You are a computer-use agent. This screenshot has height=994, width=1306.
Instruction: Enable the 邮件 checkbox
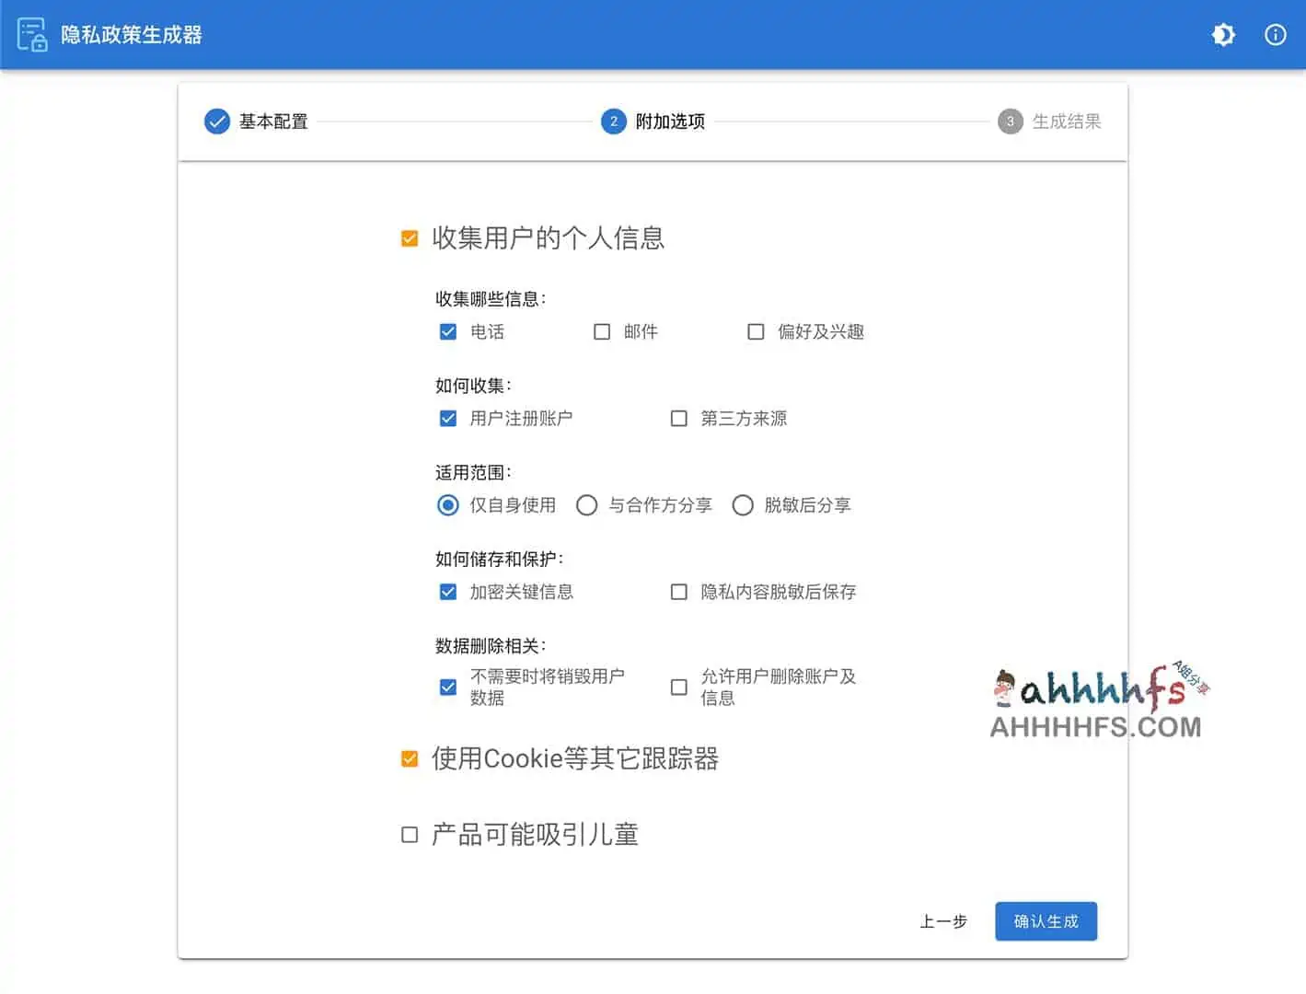(x=602, y=331)
